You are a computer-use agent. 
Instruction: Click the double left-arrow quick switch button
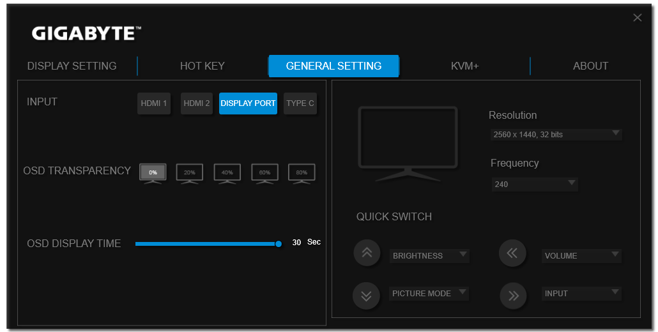click(512, 253)
